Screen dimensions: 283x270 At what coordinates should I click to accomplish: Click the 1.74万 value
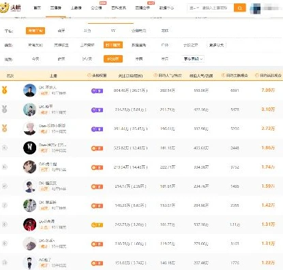pyautogui.click(x=268, y=167)
